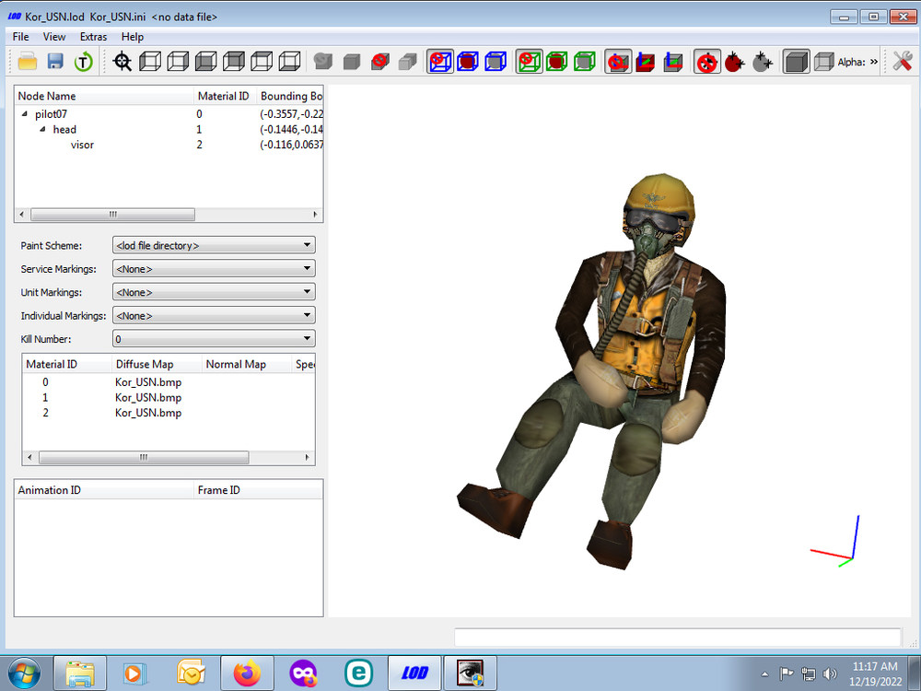
Task: Toggle the axes cube with prohibition sign
Action: [x=618, y=61]
